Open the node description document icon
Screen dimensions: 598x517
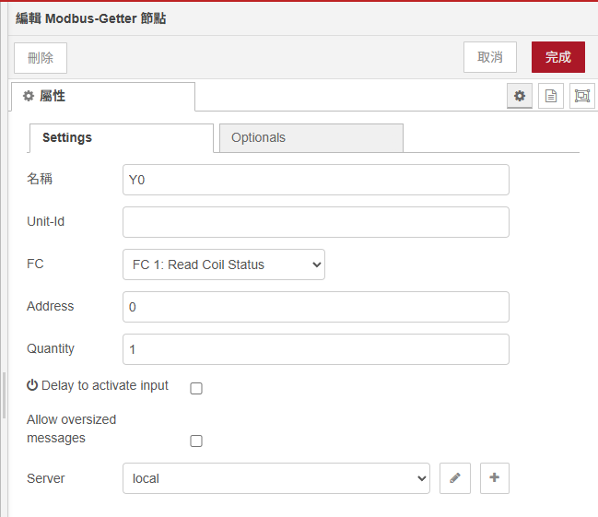(551, 96)
